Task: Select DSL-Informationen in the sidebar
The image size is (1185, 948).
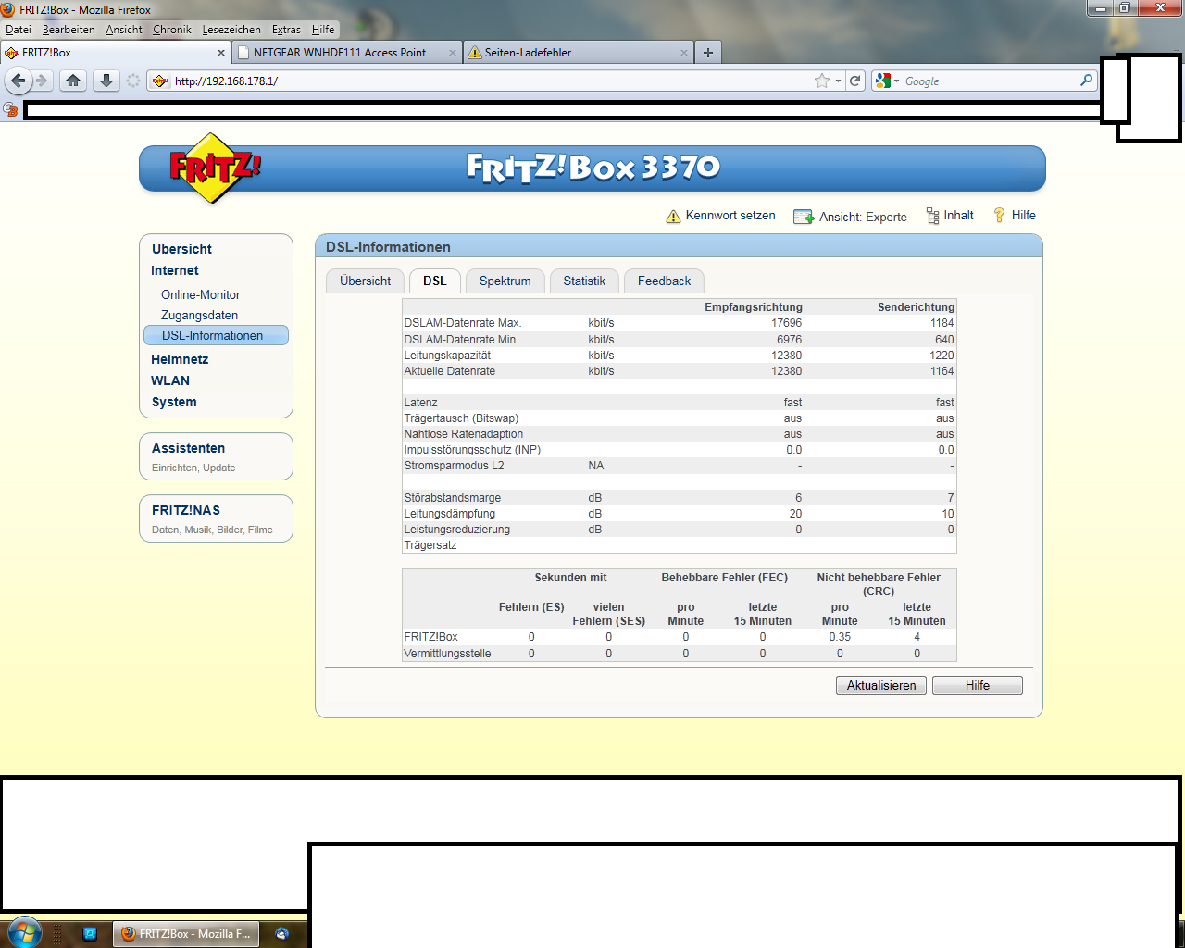Action: (216, 335)
